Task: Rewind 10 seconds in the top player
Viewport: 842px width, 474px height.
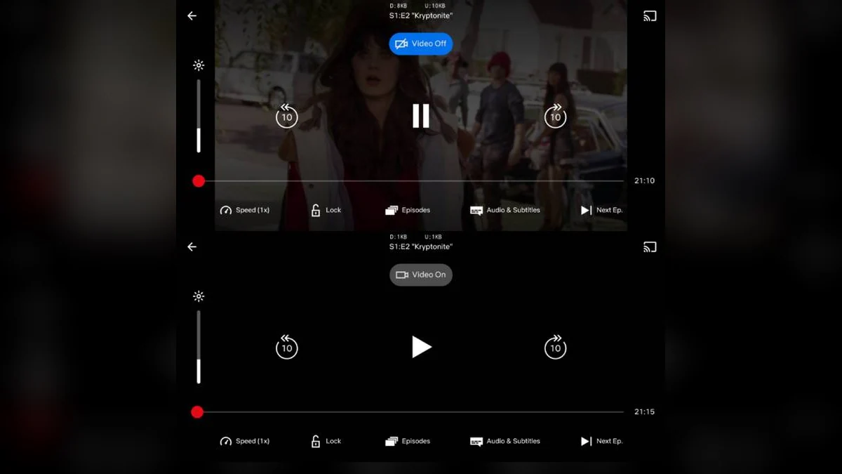Action: pos(286,116)
